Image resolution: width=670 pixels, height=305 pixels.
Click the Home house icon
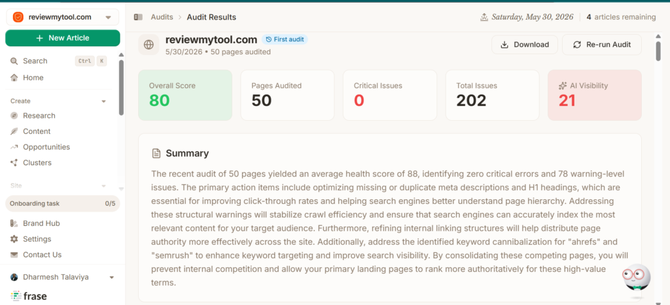(14, 78)
